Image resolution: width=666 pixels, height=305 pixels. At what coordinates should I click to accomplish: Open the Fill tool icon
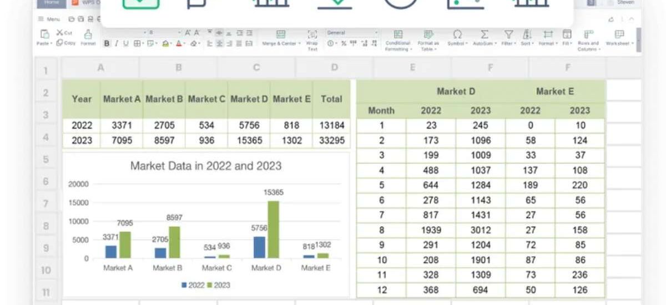point(567,34)
